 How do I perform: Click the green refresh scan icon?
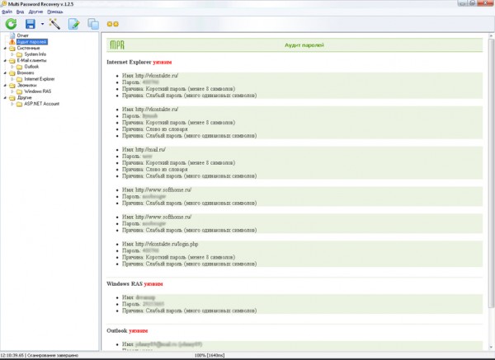coord(11,24)
